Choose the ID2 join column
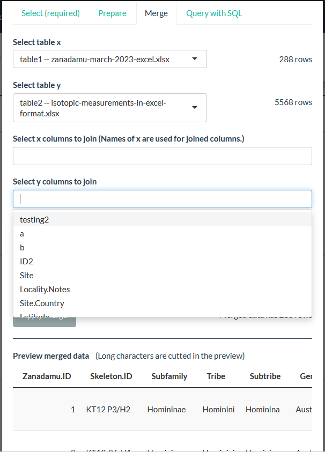Viewport: 325px width, 452px height. pos(26,261)
